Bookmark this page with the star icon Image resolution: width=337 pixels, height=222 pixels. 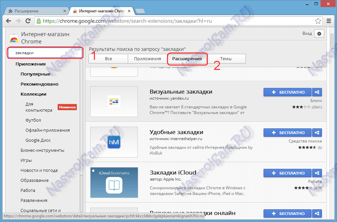(318, 21)
